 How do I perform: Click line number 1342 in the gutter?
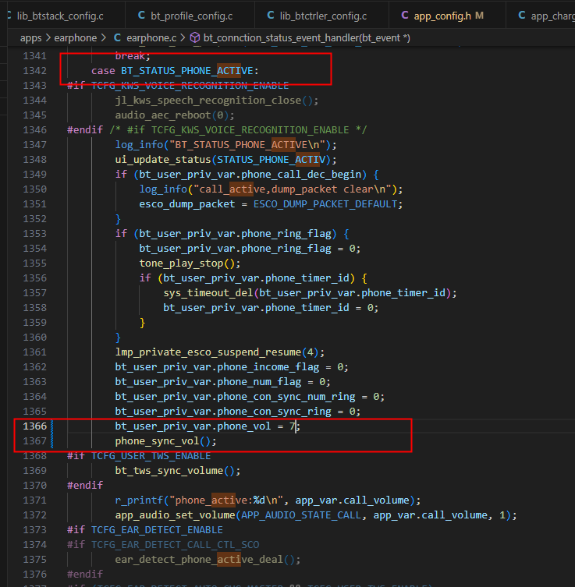[35, 71]
